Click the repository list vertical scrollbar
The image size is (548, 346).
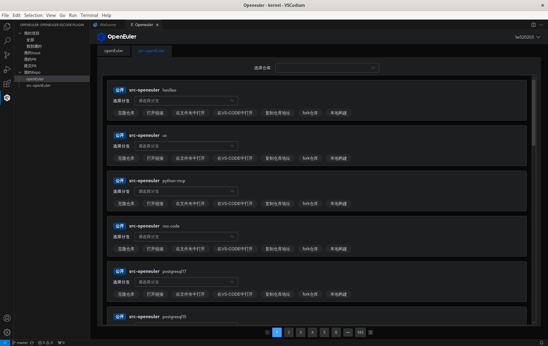[x=533, y=113]
